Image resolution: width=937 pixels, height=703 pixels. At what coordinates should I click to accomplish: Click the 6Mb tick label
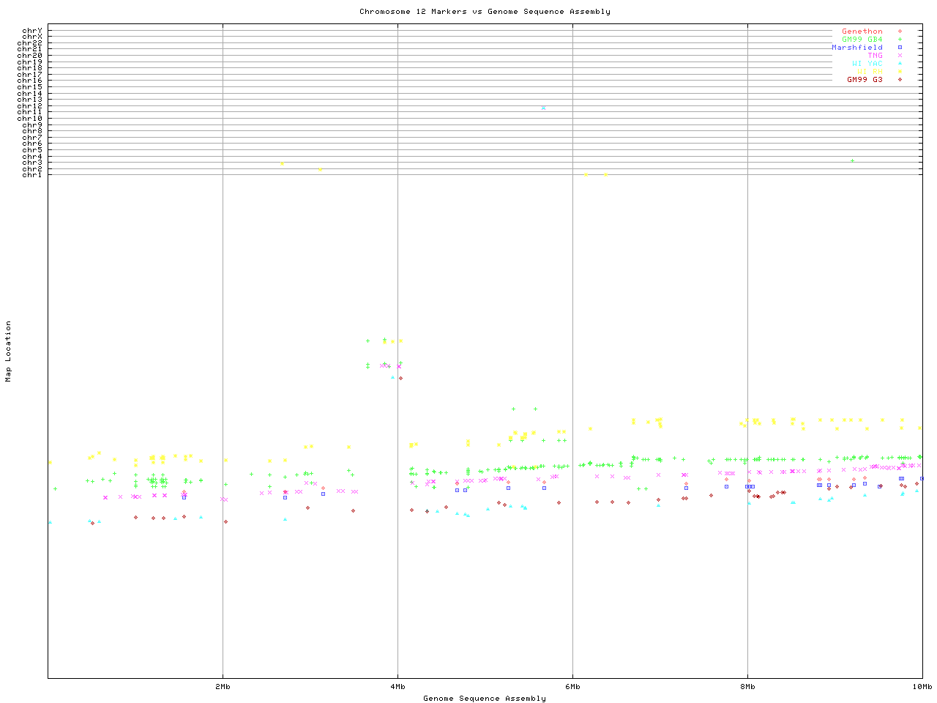tap(572, 687)
